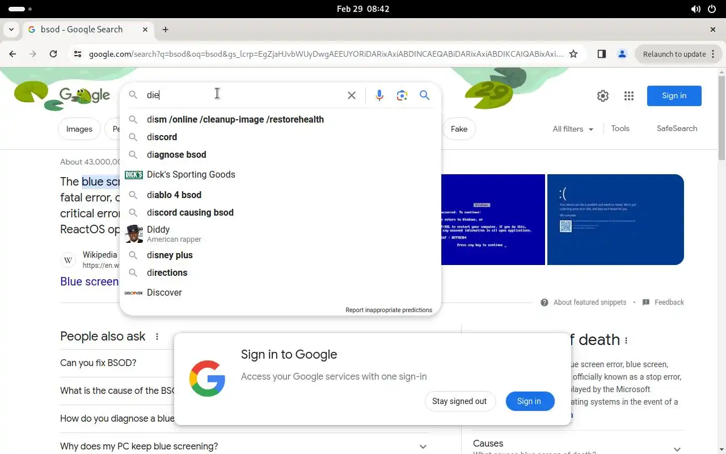
Task: Open the classic blue screen image
Action: [x=493, y=220]
